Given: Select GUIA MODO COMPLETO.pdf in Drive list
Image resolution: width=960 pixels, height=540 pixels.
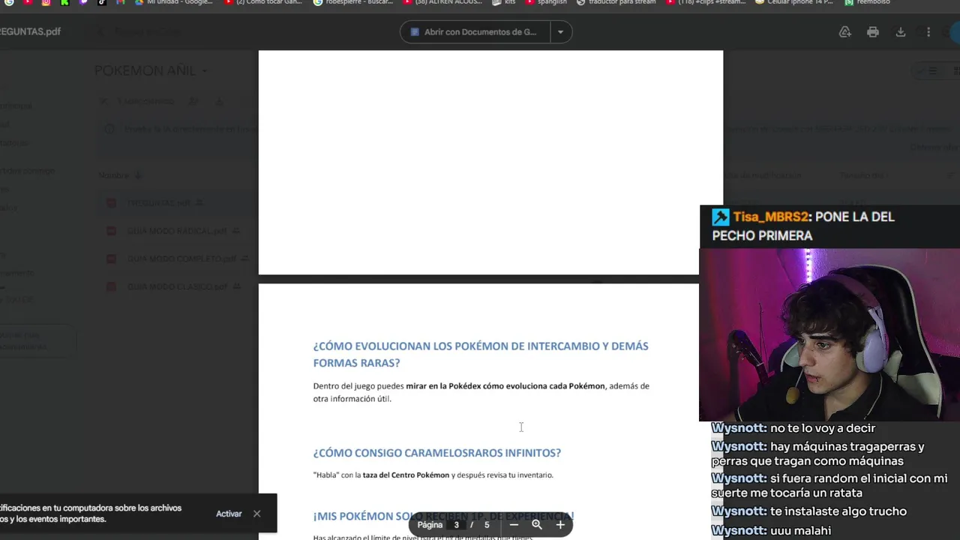Looking at the screenshot, I should [181, 259].
